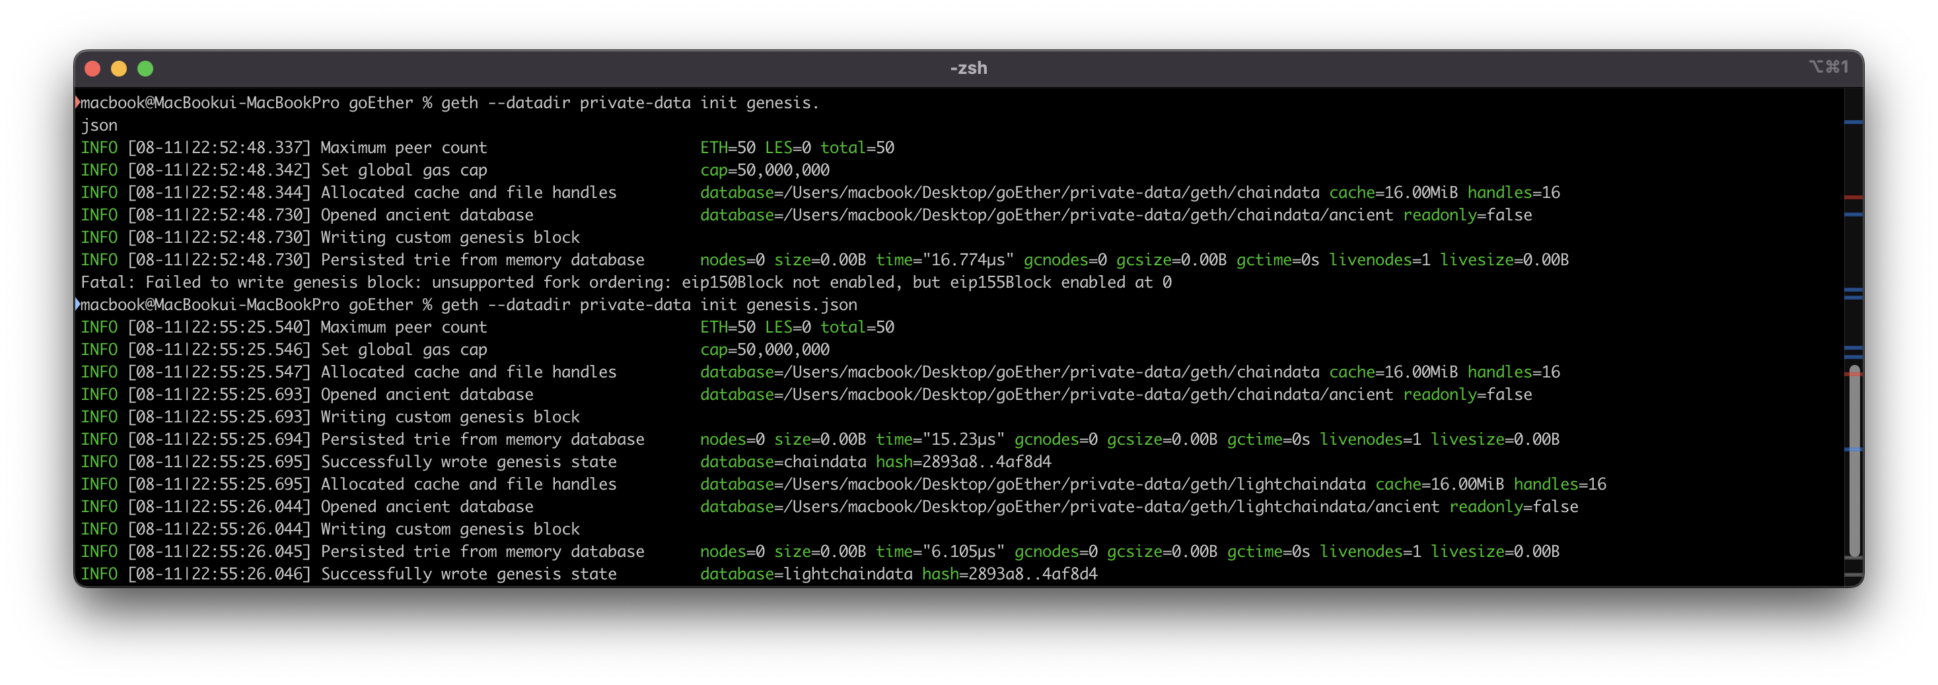Click 'Writing custom genesis block' at 22:55:26.044
This screenshot has height=685, width=1938.
(x=450, y=529)
